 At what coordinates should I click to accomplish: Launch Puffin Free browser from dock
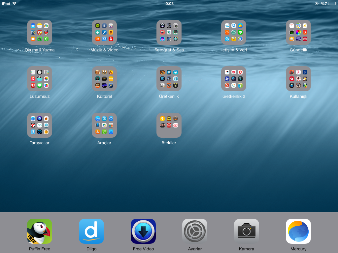(40, 231)
